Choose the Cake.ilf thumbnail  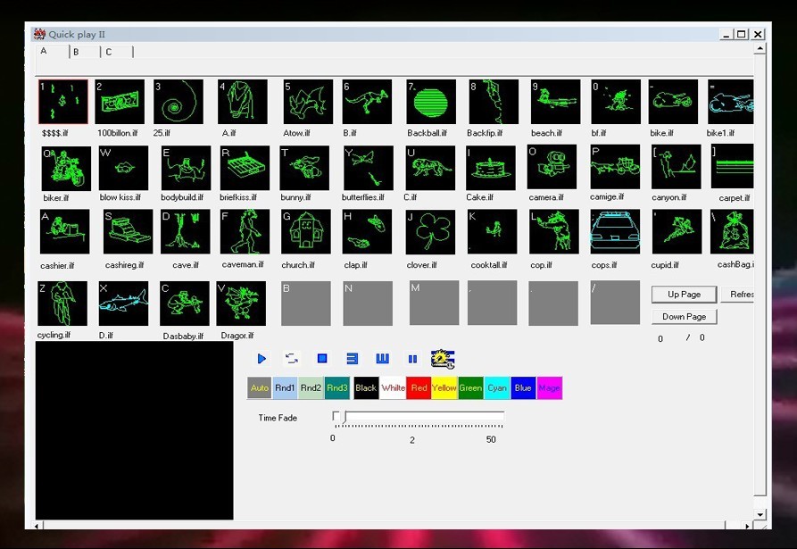[x=490, y=168]
